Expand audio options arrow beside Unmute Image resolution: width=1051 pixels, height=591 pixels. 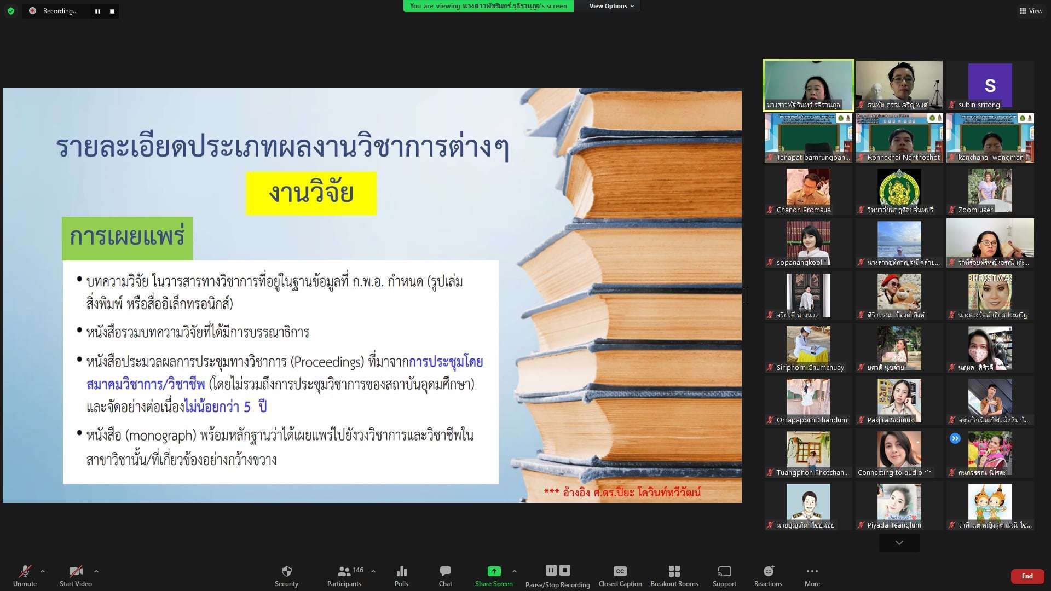pos(43,571)
